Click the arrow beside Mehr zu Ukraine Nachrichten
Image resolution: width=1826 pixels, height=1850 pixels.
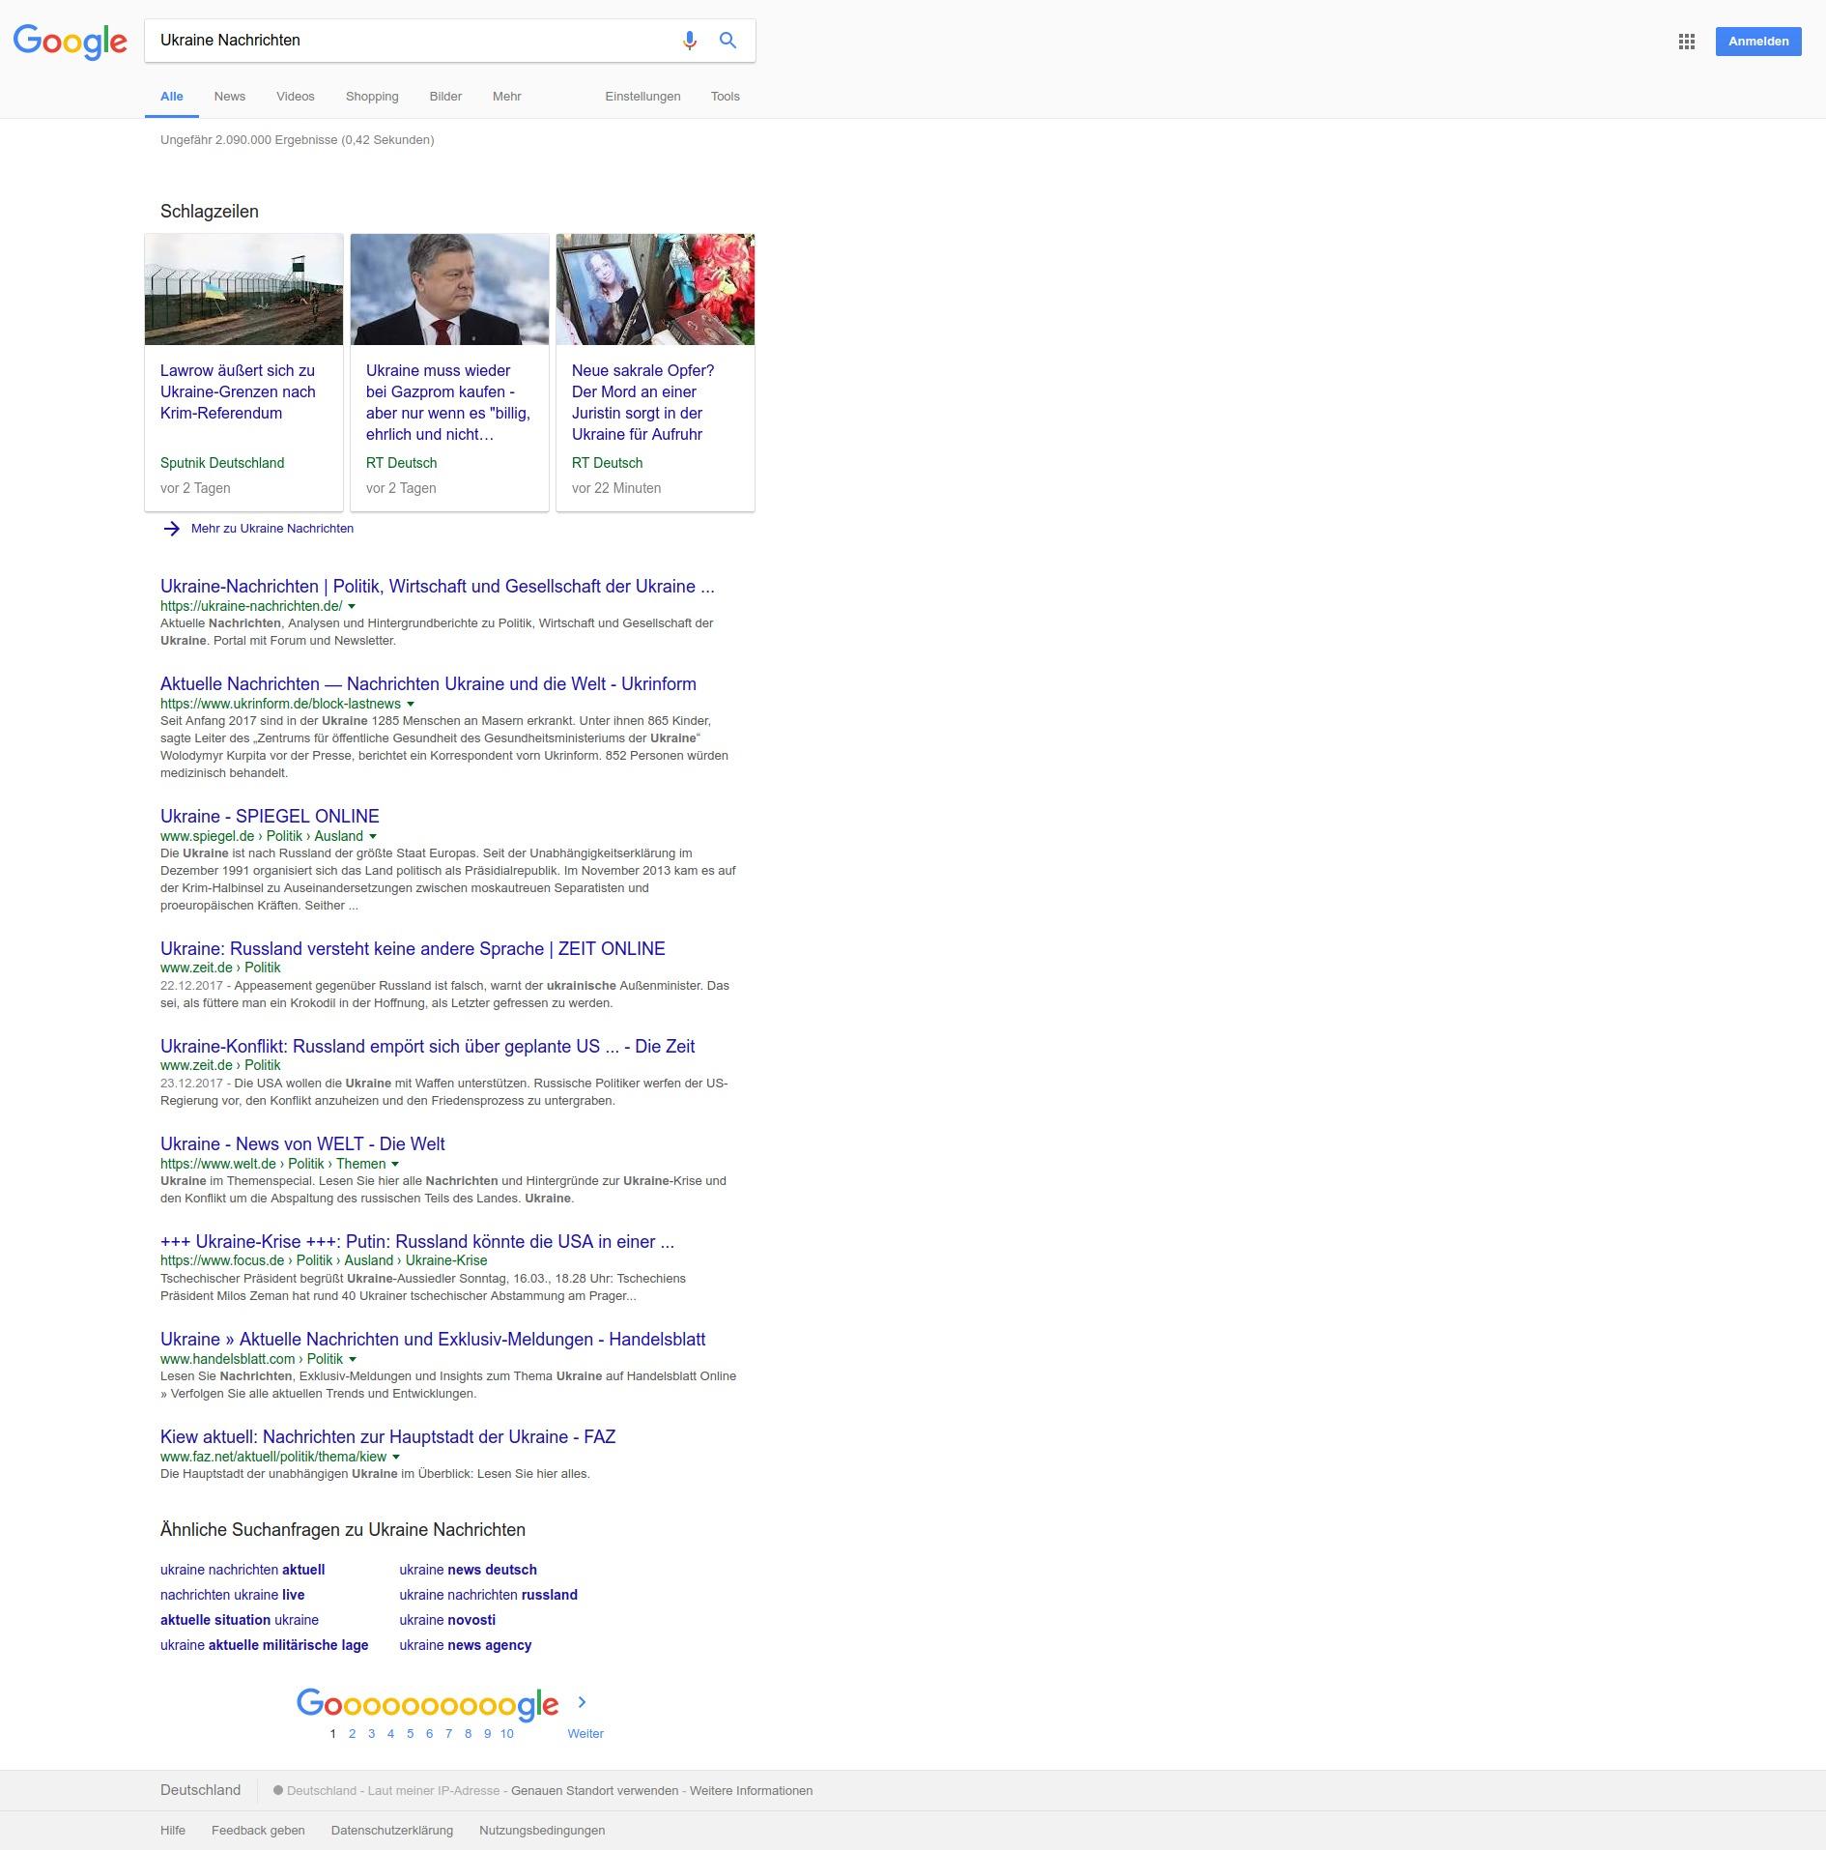(172, 529)
